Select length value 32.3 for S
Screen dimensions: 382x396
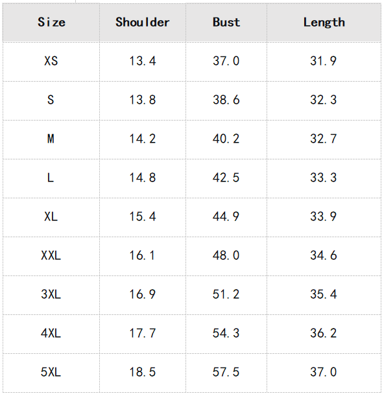pyautogui.click(x=324, y=100)
